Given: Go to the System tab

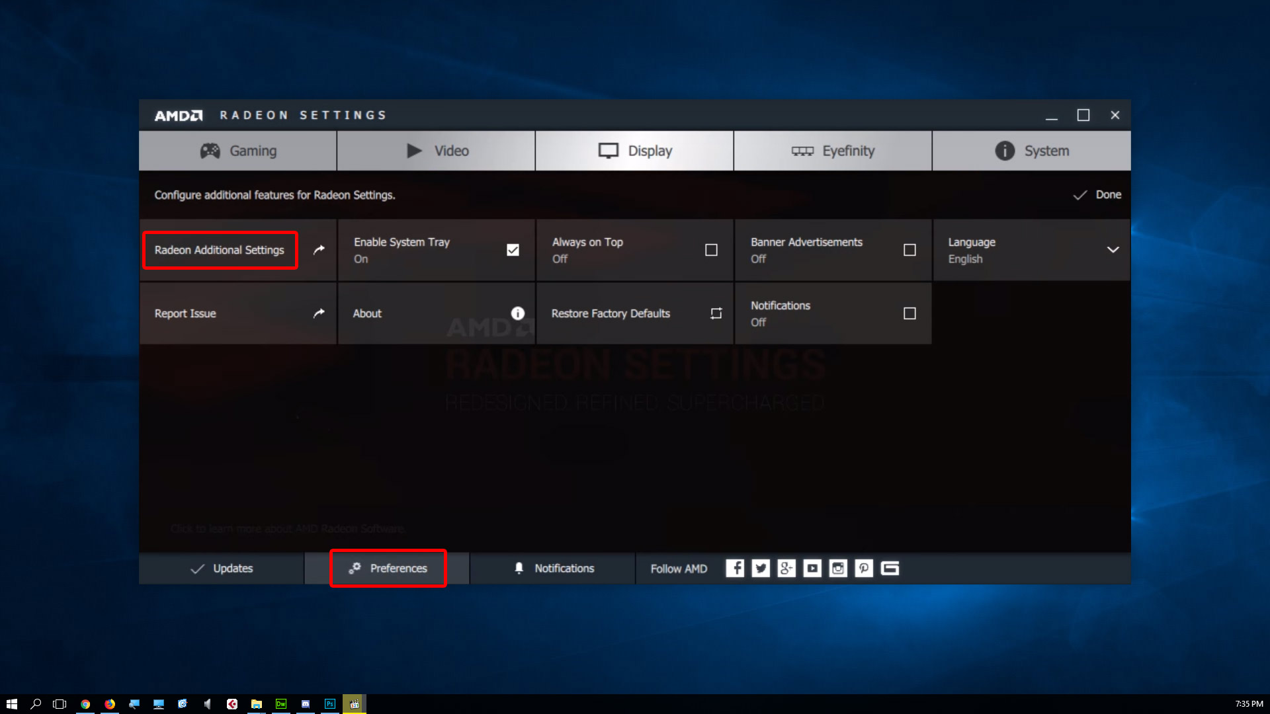Looking at the screenshot, I should (1032, 151).
